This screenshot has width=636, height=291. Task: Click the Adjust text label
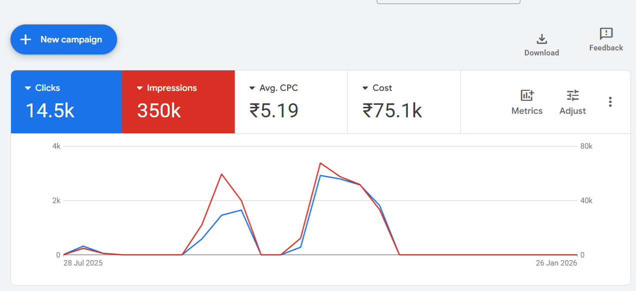coord(572,111)
